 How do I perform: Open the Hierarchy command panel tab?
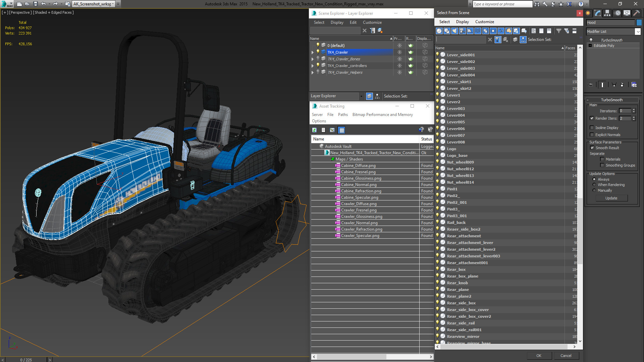607,13
